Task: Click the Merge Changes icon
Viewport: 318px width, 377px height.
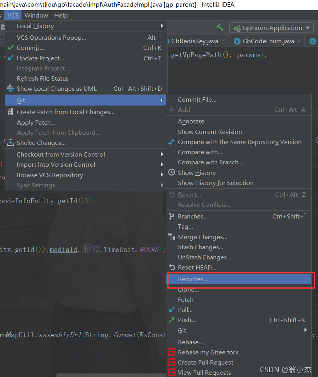Action: click(172, 236)
